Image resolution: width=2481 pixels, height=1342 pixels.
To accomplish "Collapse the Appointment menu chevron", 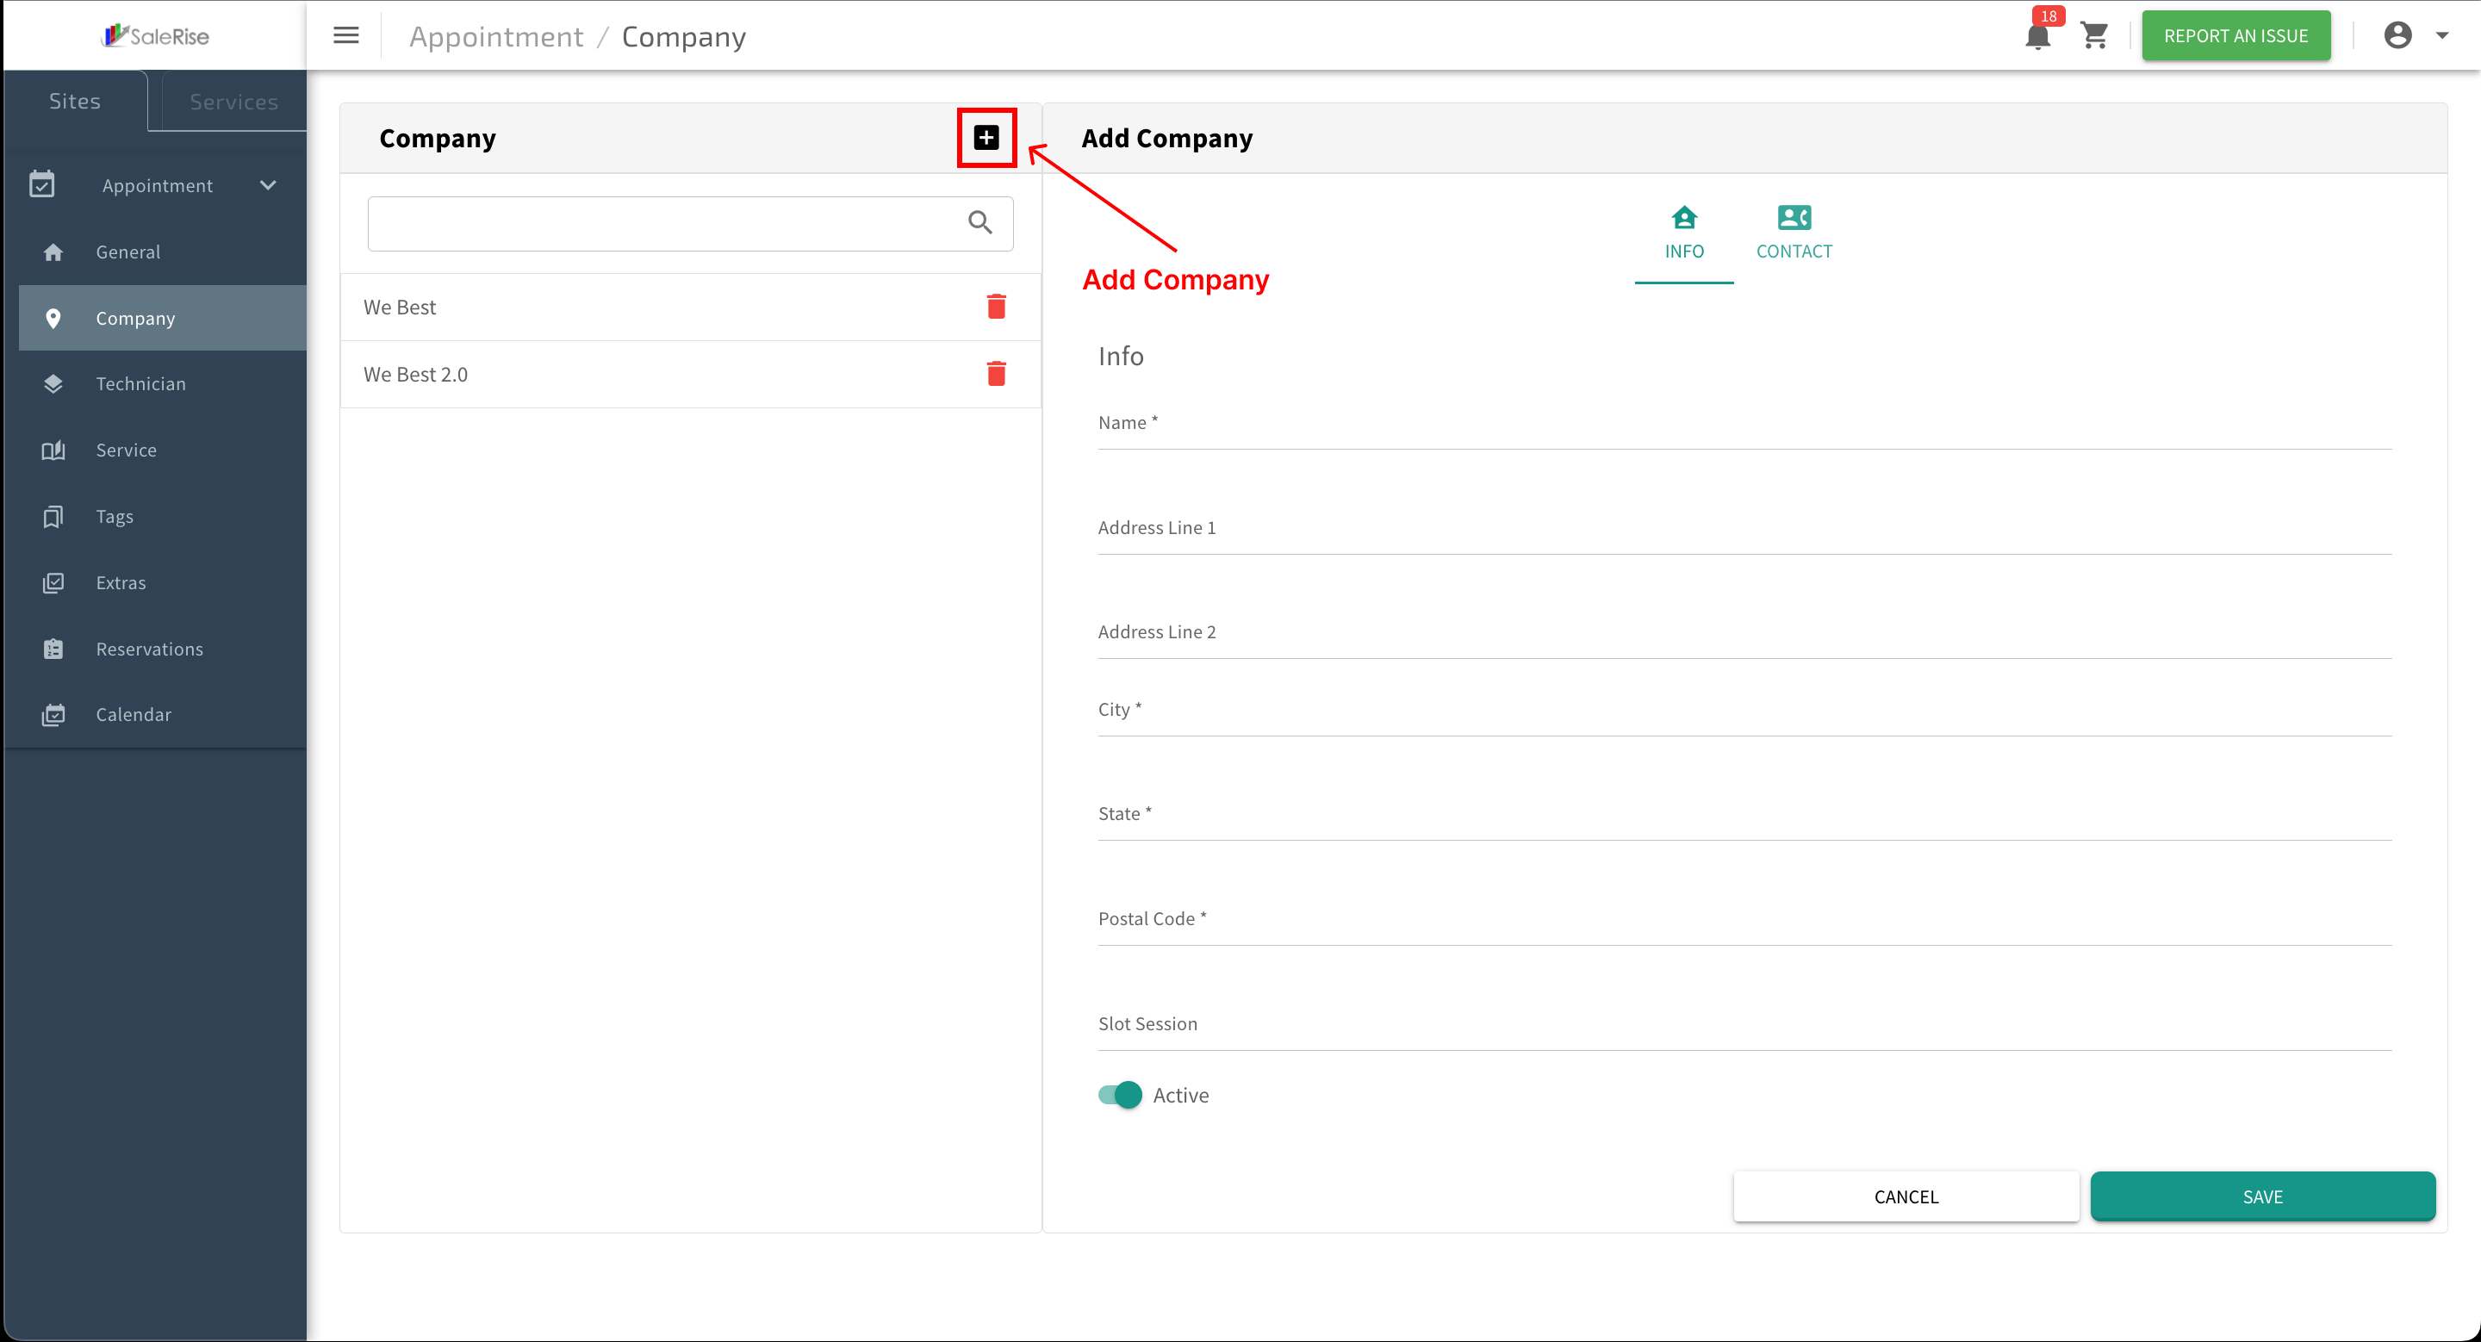I will (x=268, y=185).
